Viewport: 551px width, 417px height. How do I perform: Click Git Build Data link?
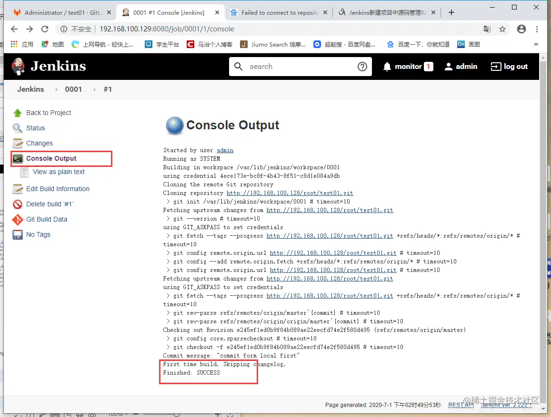[47, 220]
